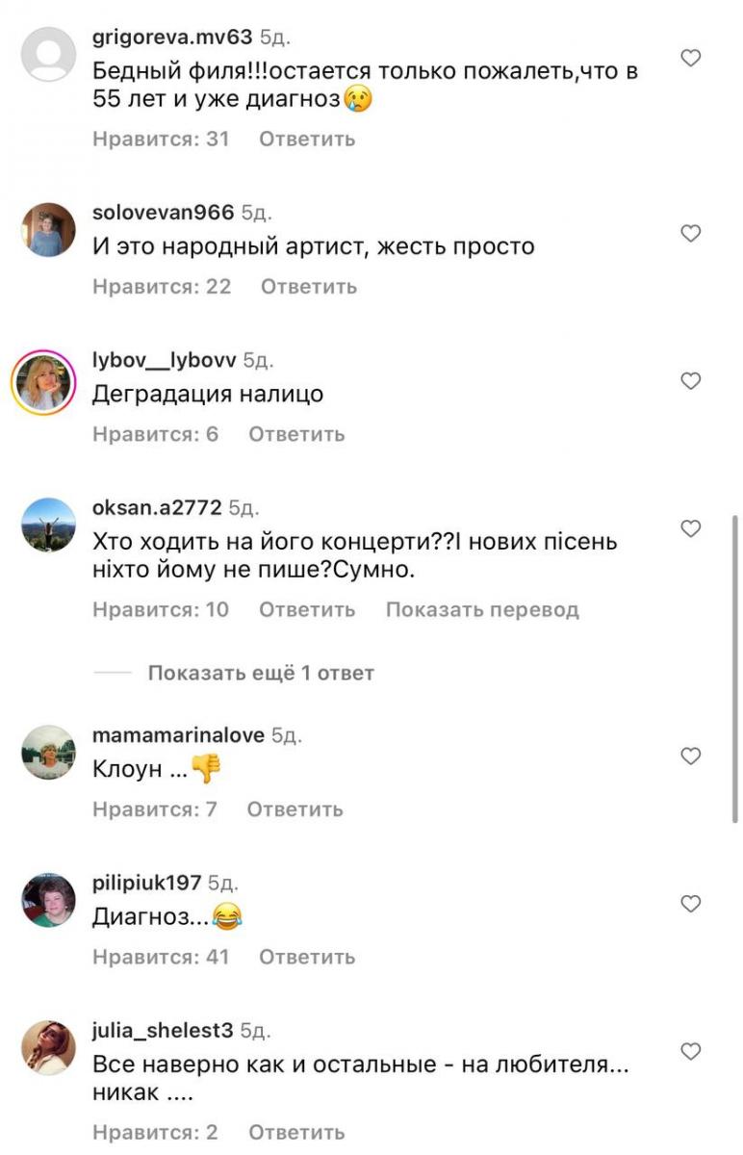Click "Показать перевод" under oksan.a2772's comment
The image size is (743, 1155).
pyautogui.click(x=482, y=609)
